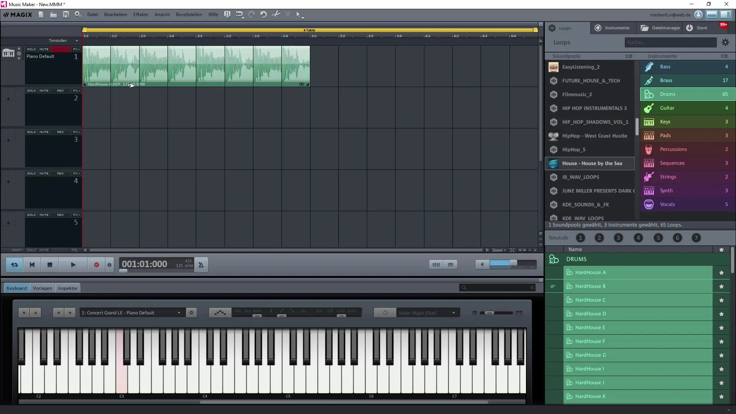Select the Drums instrument category
736x414 pixels.
click(688, 94)
